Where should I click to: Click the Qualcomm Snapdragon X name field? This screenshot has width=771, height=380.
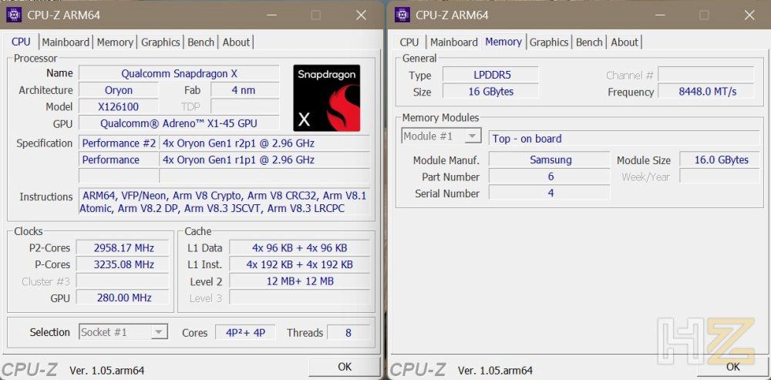179,73
